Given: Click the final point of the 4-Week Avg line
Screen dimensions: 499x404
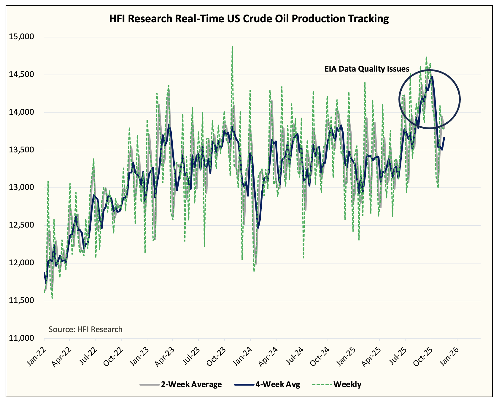Looking at the screenshot, I should tap(444, 138).
